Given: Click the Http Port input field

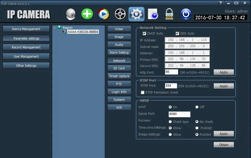Looking at the screenshot, I should 171,72.
